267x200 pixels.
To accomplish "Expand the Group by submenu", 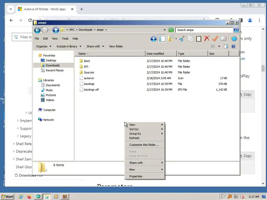I will tap(145, 134).
